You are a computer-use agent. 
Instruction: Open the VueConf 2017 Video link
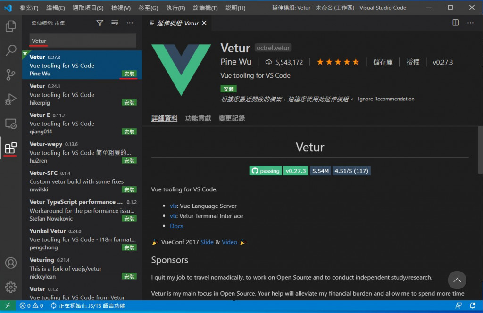[x=230, y=242]
